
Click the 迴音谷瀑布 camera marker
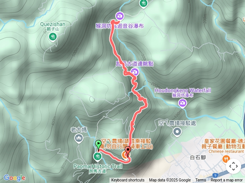click(x=120, y=16)
